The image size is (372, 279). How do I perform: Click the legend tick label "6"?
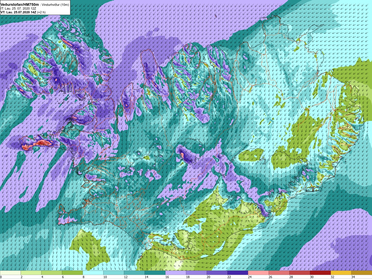tap(63, 277)
